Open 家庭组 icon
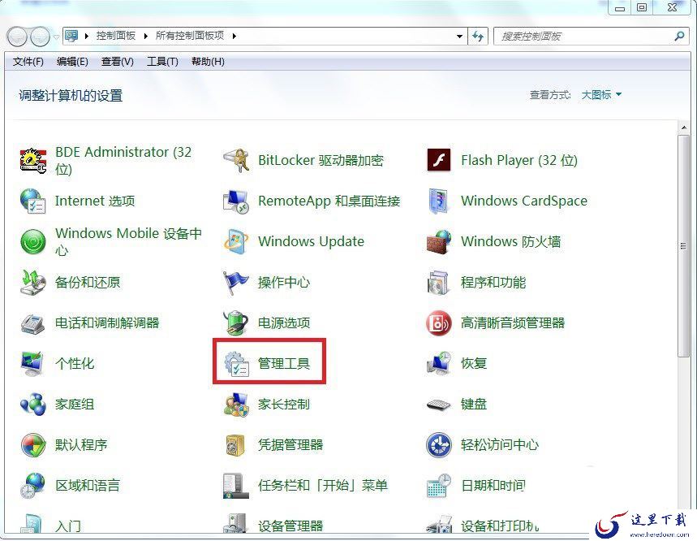This screenshot has width=697, height=541. pos(33,405)
